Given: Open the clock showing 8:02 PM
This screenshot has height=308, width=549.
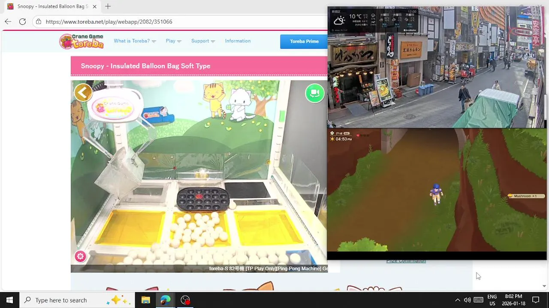Looking at the screenshot, I should tap(513, 300).
